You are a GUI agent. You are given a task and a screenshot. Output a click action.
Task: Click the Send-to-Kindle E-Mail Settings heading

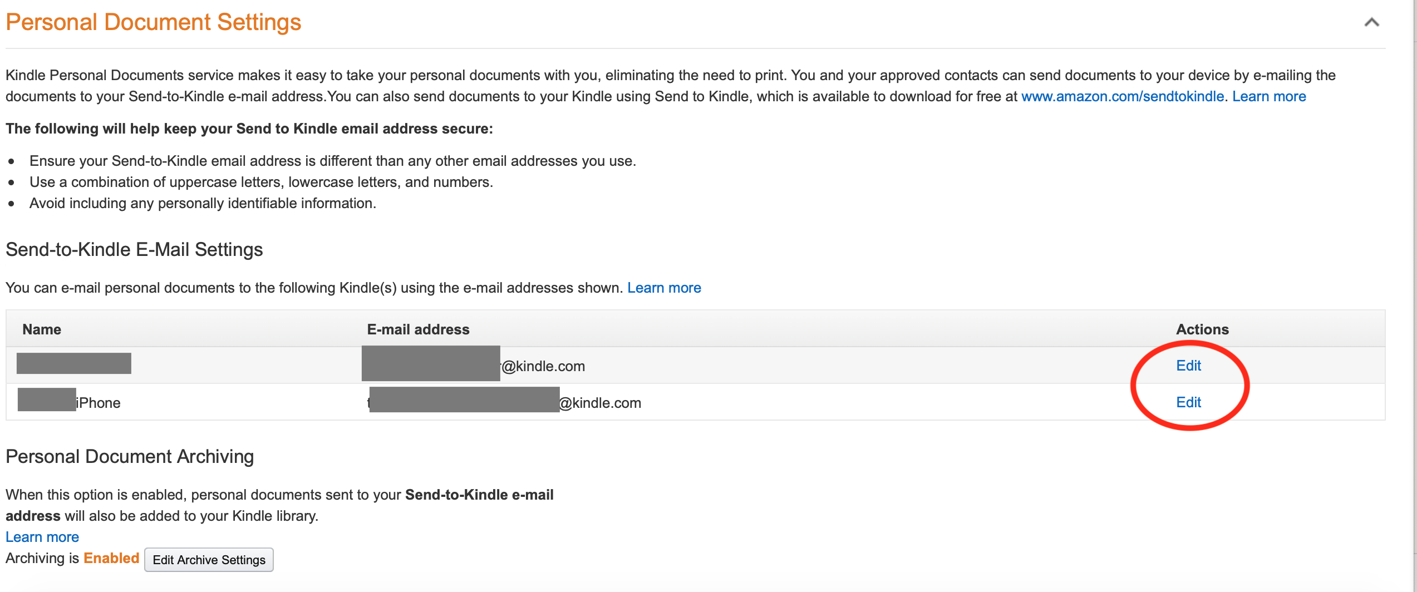(x=134, y=249)
